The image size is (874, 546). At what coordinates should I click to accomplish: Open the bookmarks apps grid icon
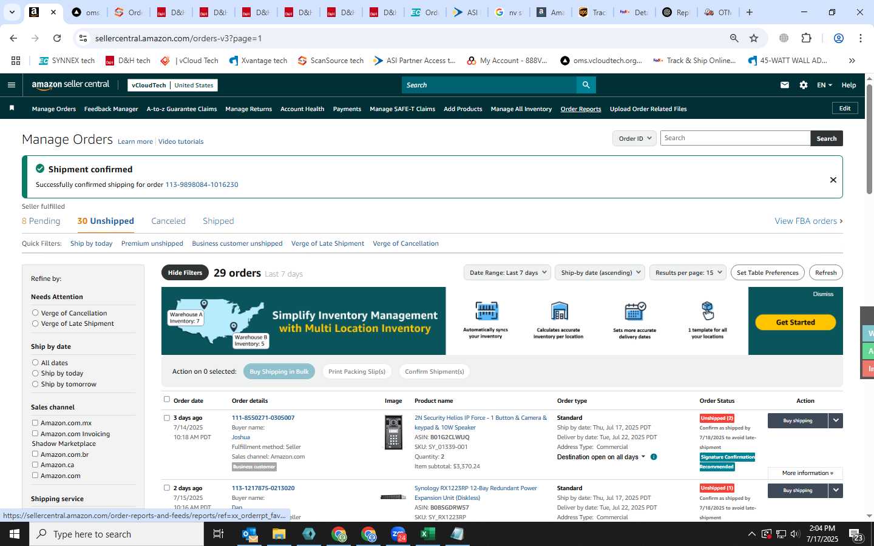[x=16, y=61]
